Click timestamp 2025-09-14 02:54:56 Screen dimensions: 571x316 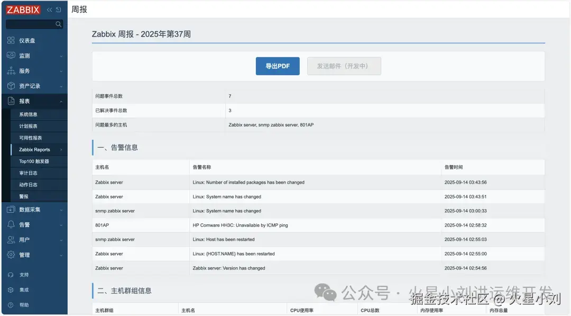coord(465,268)
